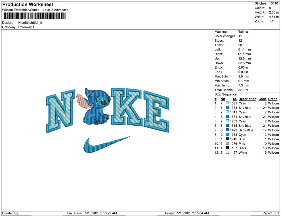Image resolution: width=281 pixels, height=216 pixels.
Task: Click the Pink swatch in stop 10
Action: 227,143
